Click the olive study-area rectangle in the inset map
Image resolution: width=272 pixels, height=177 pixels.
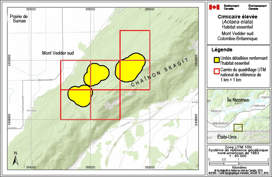tap(238, 128)
